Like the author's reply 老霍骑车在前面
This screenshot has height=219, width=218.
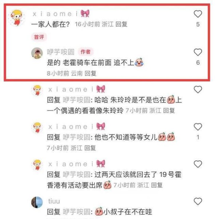pos(198,52)
